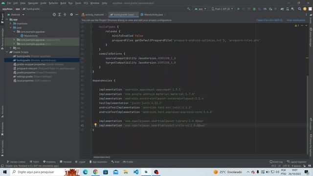This screenshot has height=176, width=313.
Task: Toggle the Build Variants side tab
Action: pos(2,148)
